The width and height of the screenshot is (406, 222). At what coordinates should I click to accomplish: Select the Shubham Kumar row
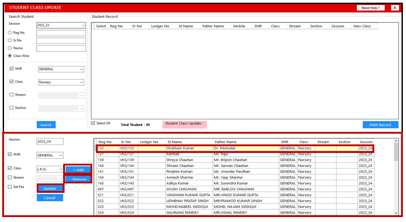point(235,148)
